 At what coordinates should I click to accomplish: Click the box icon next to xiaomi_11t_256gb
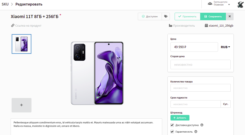[207, 25]
